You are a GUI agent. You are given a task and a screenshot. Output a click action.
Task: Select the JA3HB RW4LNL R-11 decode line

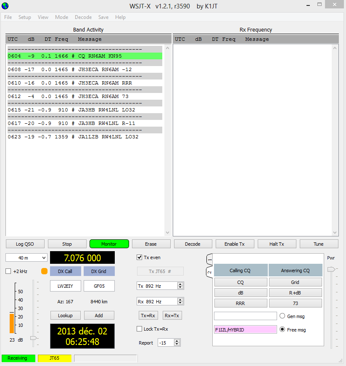(85, 123)
